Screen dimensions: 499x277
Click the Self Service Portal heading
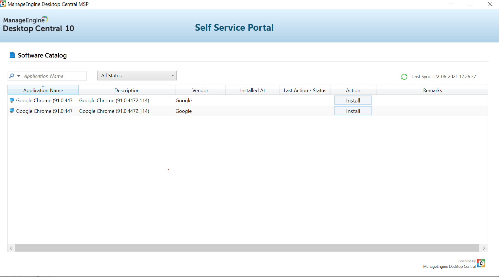[234, 27]
